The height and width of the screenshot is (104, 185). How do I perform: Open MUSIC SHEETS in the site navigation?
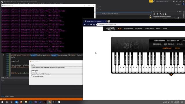(128, 29)
